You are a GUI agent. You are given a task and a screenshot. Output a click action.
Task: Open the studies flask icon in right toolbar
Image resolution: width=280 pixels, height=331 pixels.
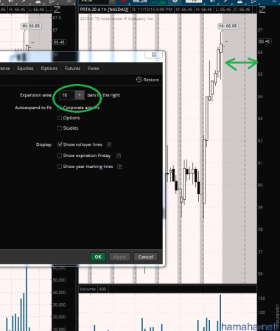pos(239,1)
